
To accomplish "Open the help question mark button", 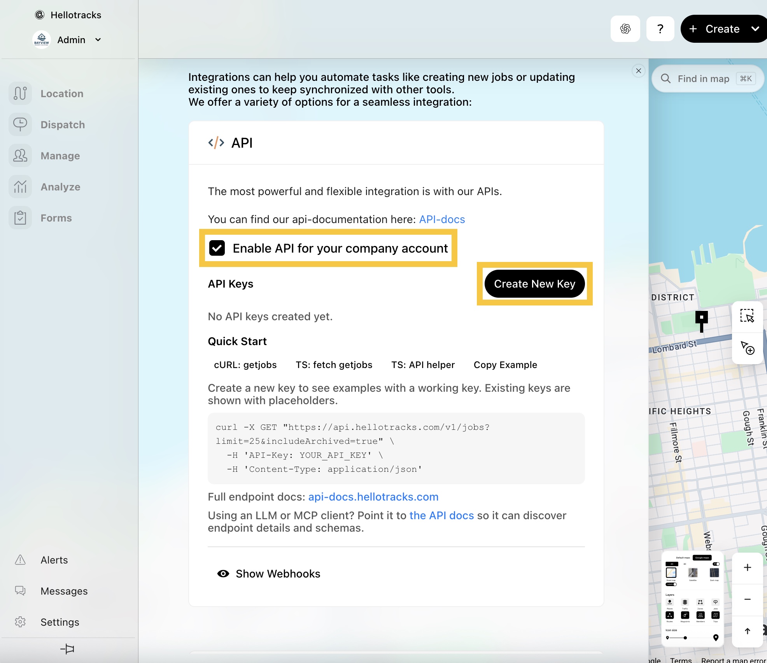I will click(x=660, y=29).
